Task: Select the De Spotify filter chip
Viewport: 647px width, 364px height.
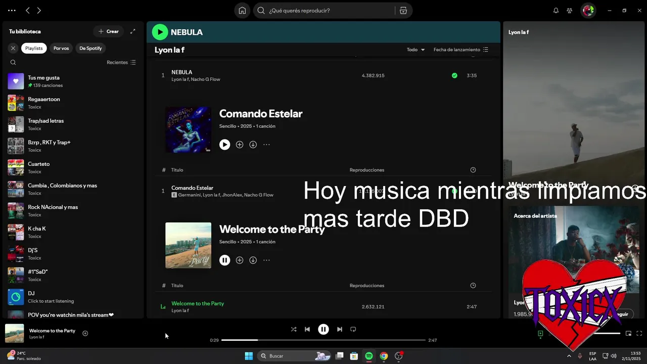Action: (90, 49)
